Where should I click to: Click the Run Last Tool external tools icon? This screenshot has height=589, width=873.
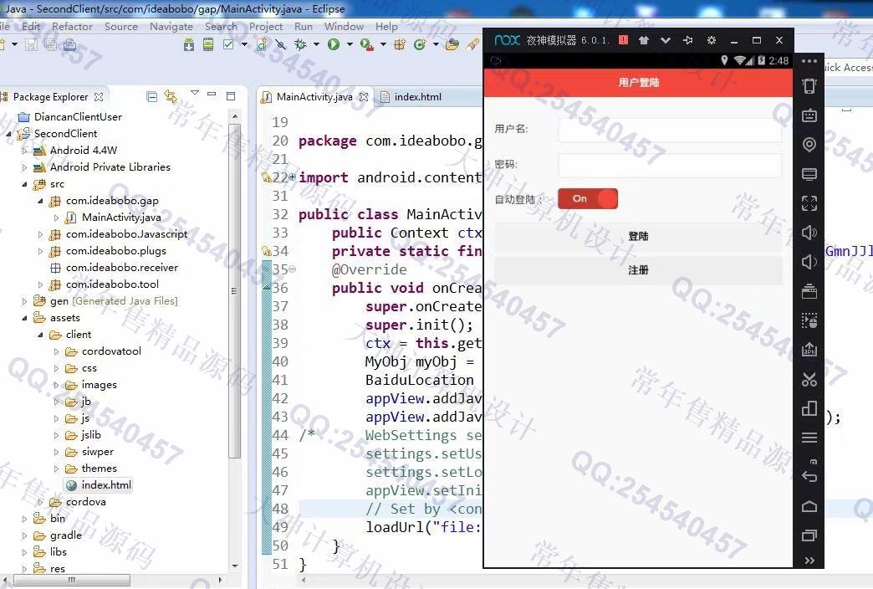point(366,44)
